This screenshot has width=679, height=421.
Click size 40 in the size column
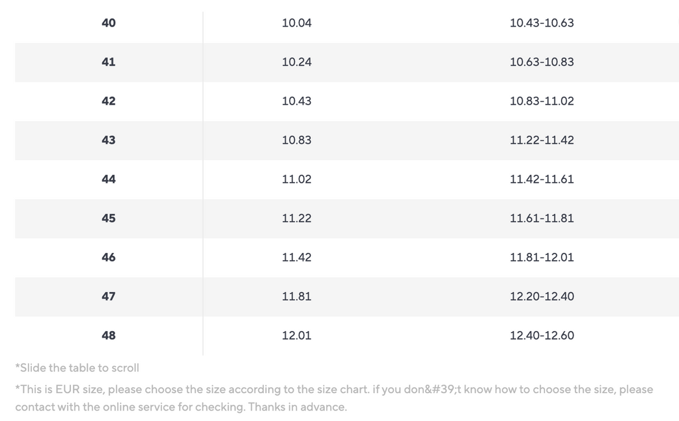tap(109, 23)
